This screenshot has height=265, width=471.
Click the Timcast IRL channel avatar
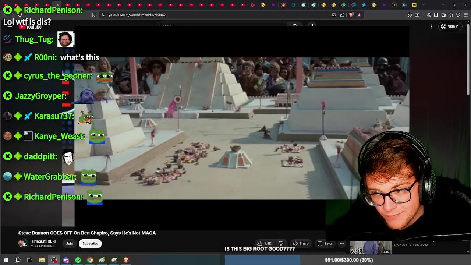(23, 243)
